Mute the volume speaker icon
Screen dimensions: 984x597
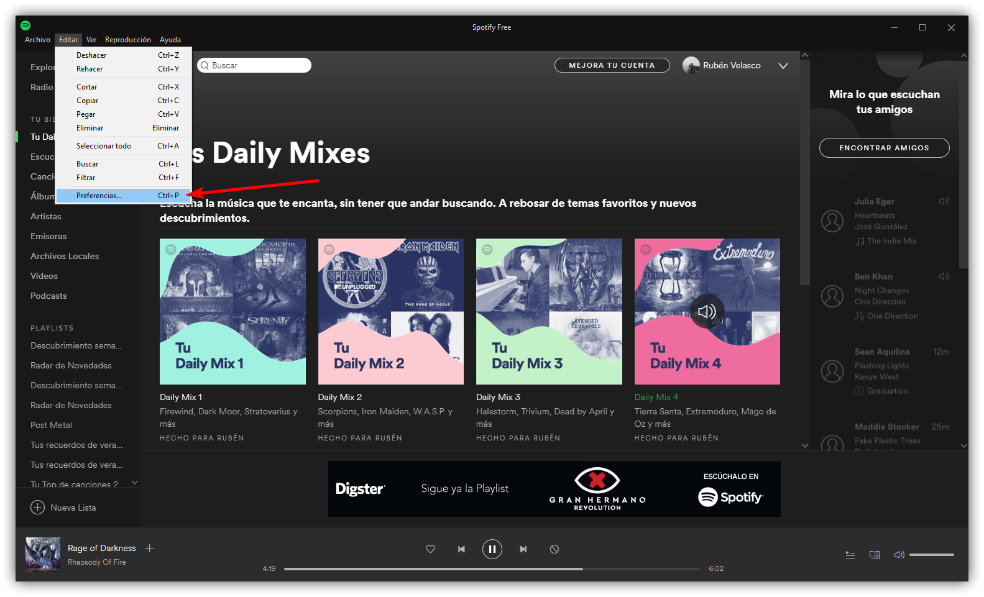[x=899, y=555]
